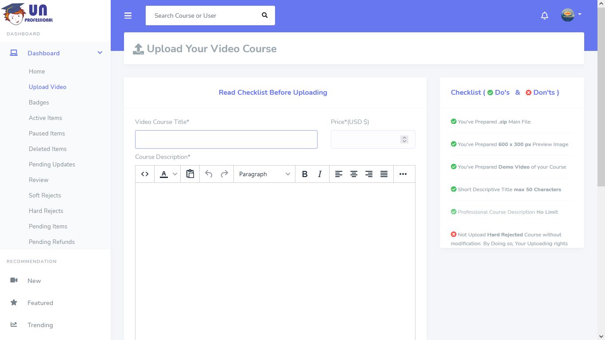
Task: Align description text to the left
Action: [339, 174]
